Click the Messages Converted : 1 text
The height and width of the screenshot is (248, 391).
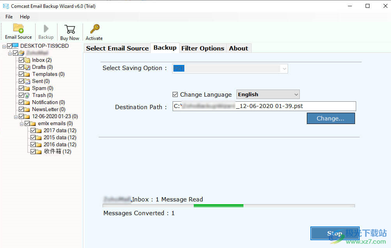point(139,213)
